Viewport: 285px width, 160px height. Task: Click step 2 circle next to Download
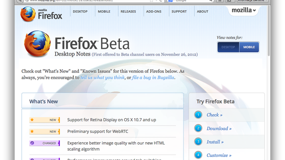198,128
